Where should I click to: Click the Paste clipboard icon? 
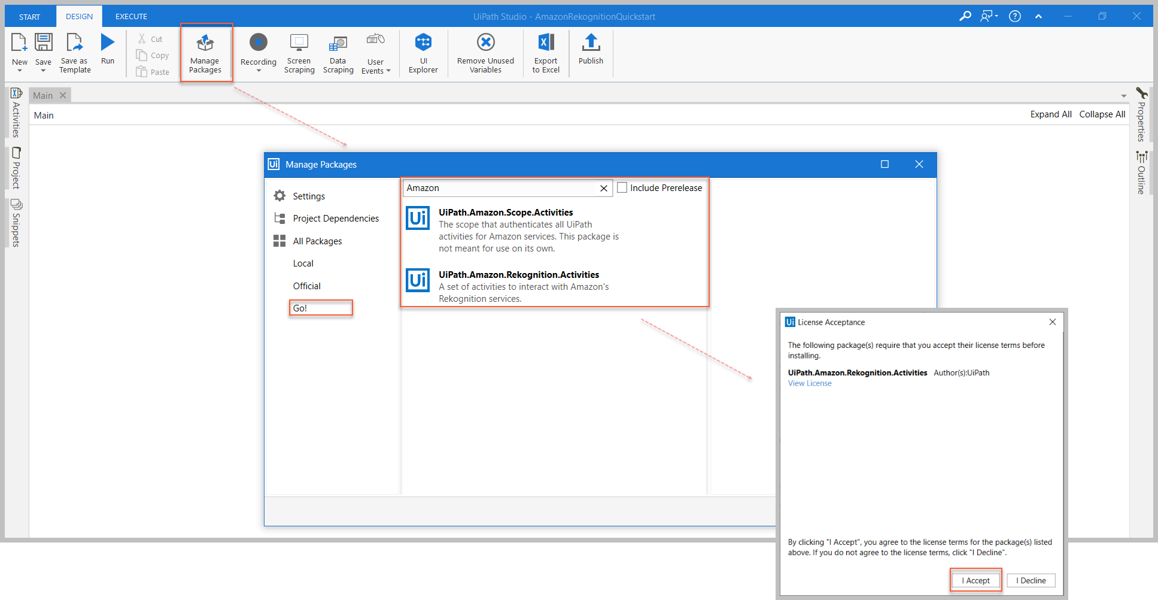[x=142, y=72]
